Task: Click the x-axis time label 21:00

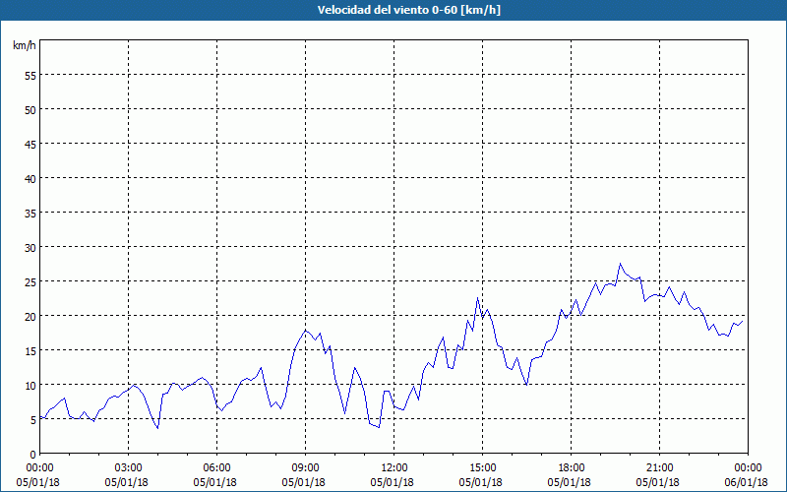Action: tap(660, 468)
